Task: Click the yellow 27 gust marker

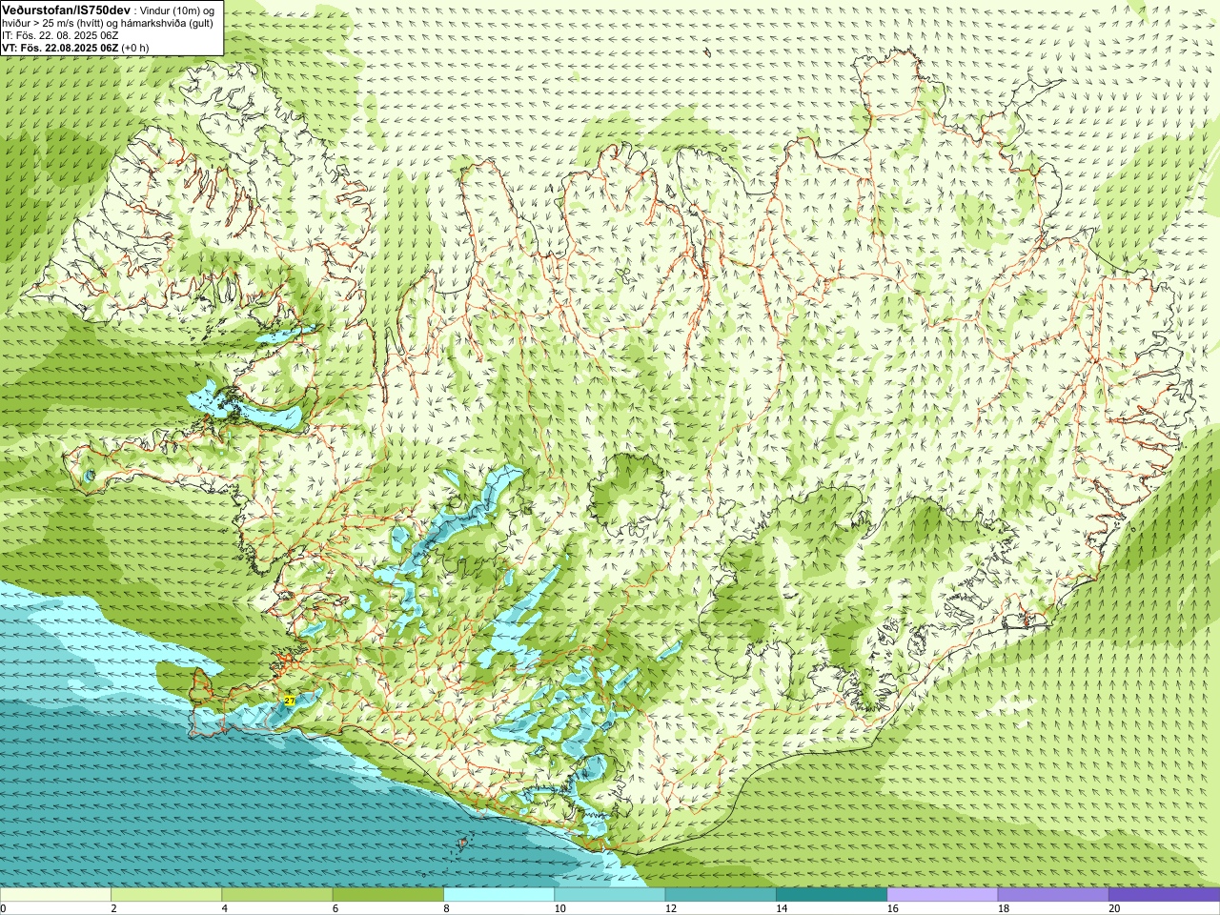Action: [x=289, y=701]
